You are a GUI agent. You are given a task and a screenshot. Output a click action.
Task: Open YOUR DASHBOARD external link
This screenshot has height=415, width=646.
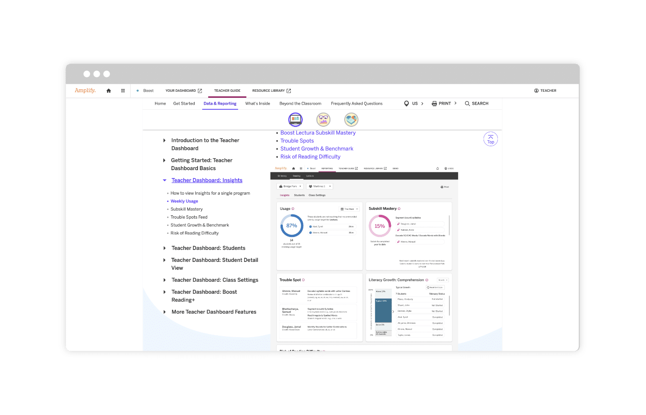(184, 91)
